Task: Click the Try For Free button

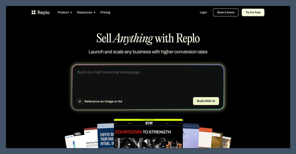Action: coord(253,12)
